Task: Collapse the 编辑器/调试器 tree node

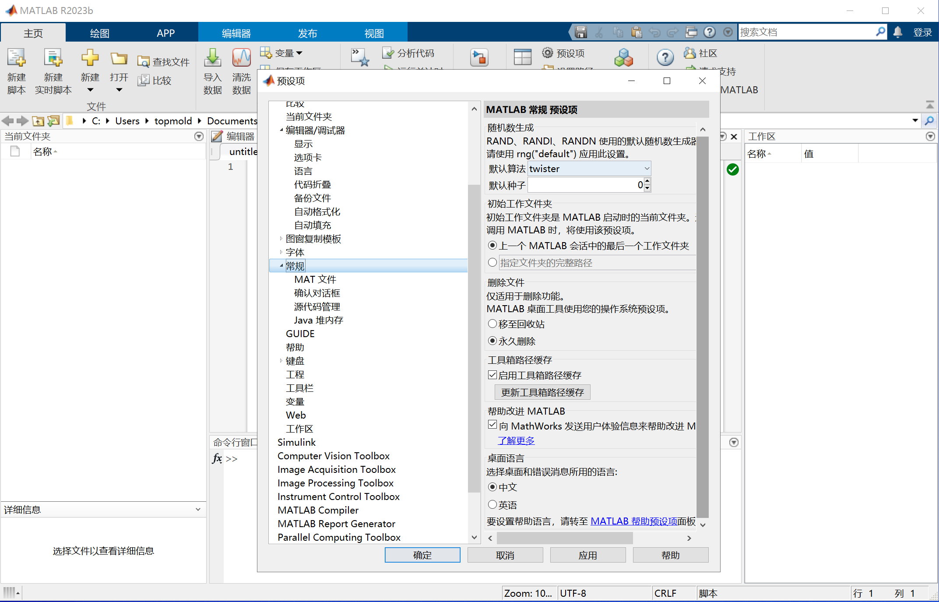Action: (281, 130)
